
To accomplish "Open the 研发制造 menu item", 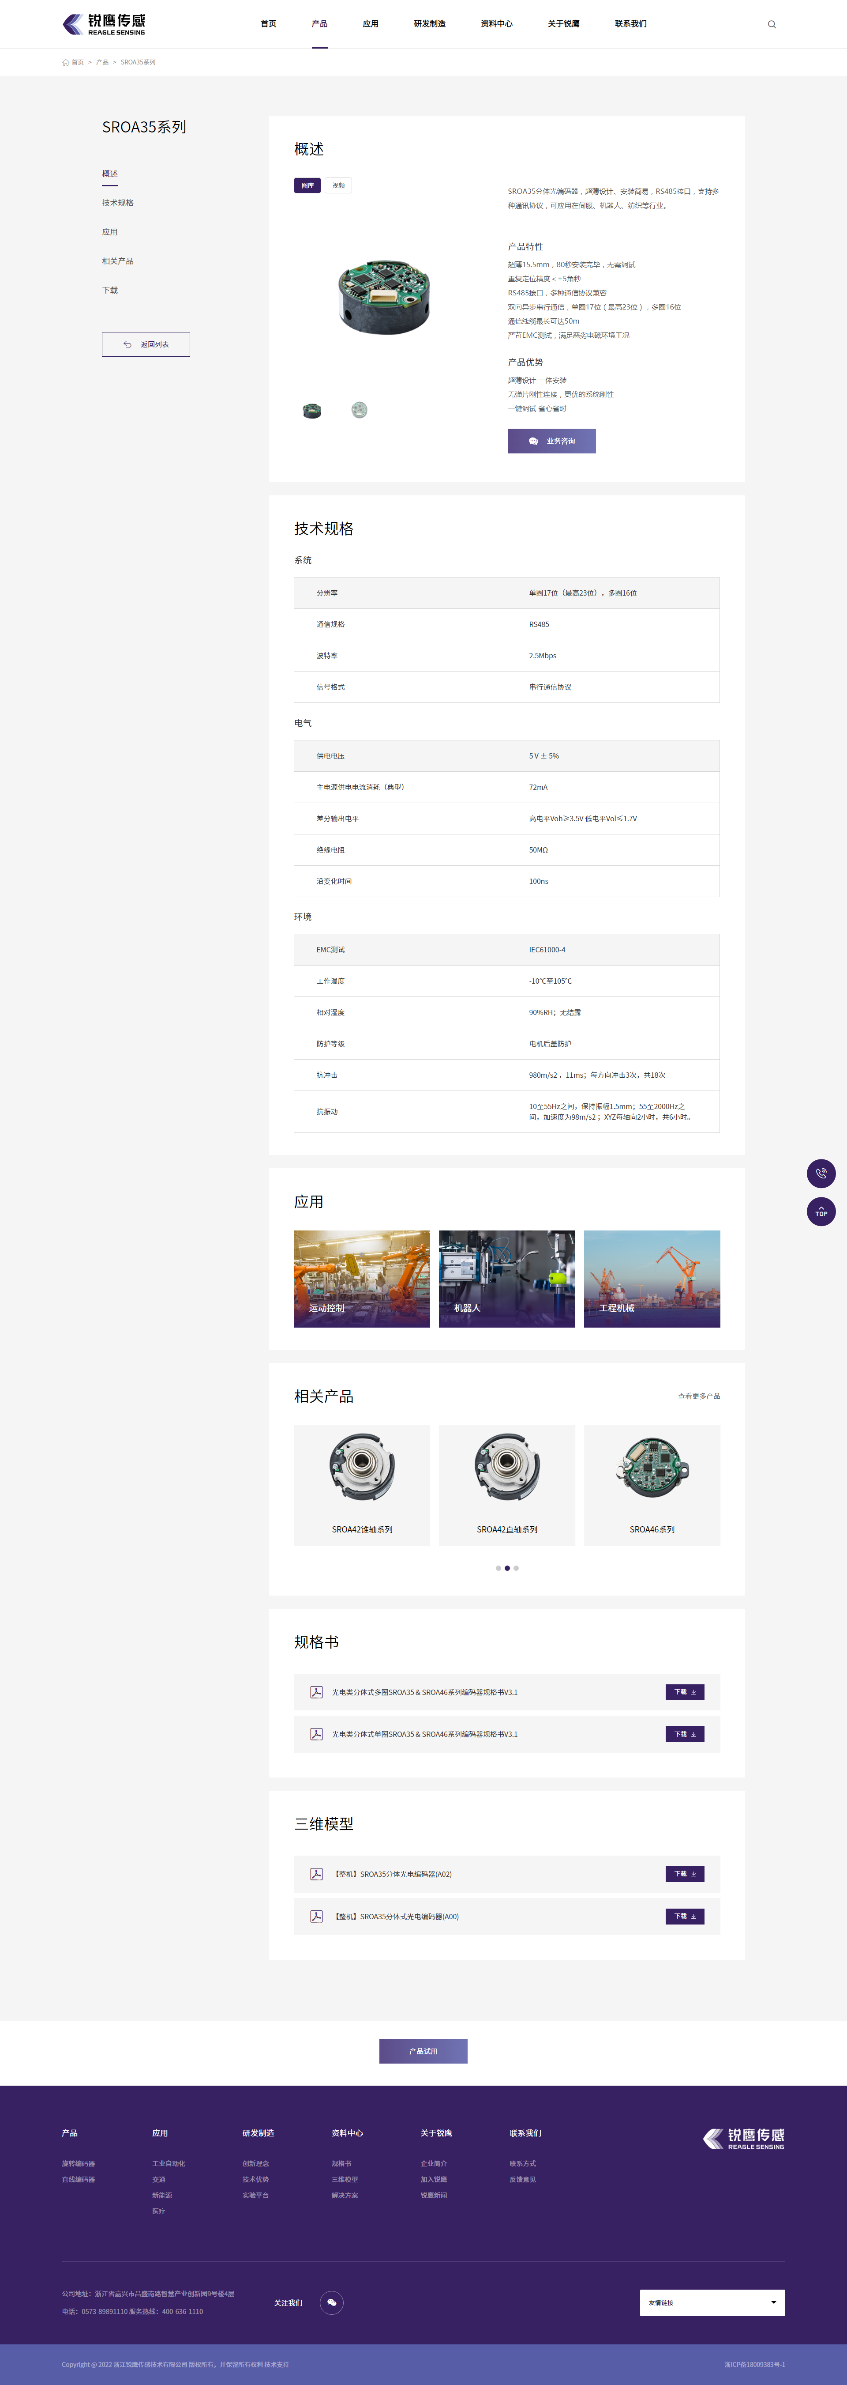I will pos(430,24).
